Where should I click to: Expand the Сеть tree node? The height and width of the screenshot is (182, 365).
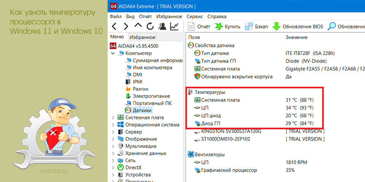coord(113,160)
